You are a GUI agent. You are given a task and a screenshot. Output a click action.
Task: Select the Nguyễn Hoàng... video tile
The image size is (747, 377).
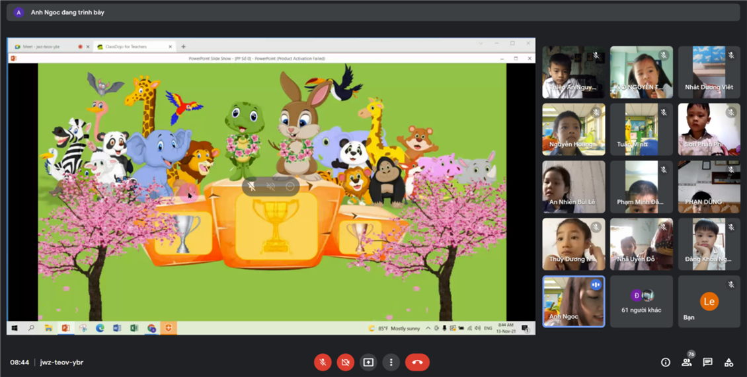point(574,129)
